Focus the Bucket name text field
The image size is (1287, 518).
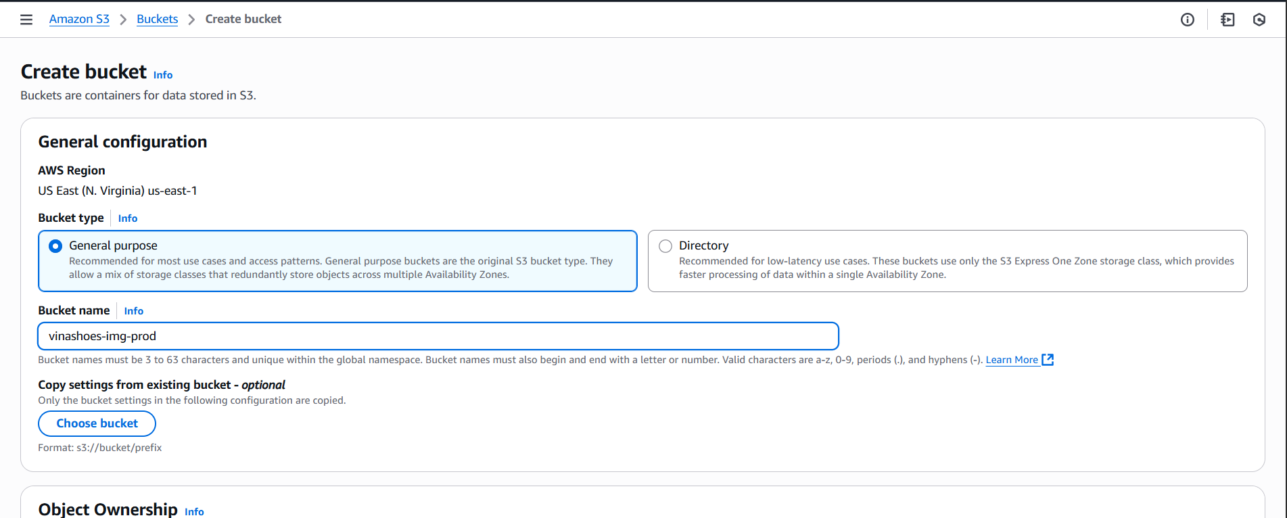(438, 336)
